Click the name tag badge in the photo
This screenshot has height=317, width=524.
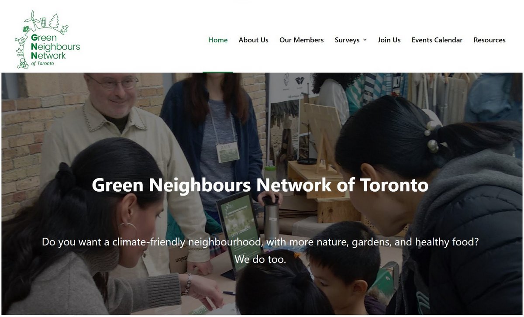coord(228,152)
